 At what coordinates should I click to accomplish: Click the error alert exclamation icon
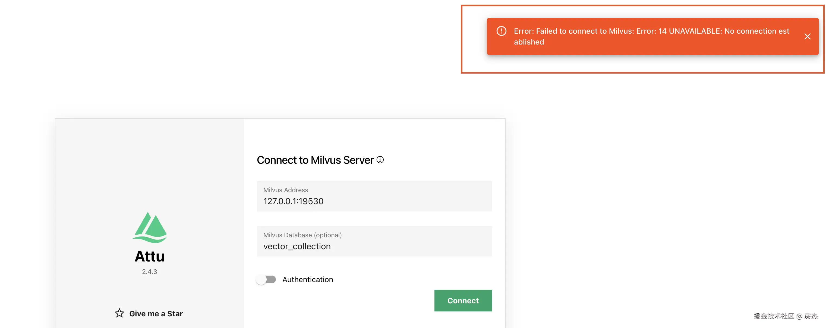pyautogui.click(x=501, y=31)
